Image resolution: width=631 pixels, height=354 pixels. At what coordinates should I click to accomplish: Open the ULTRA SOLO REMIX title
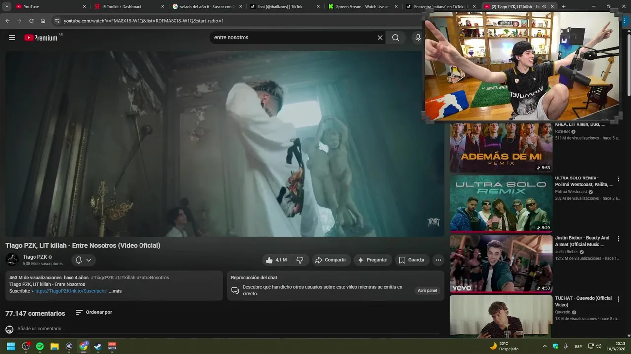pos(584,181)
